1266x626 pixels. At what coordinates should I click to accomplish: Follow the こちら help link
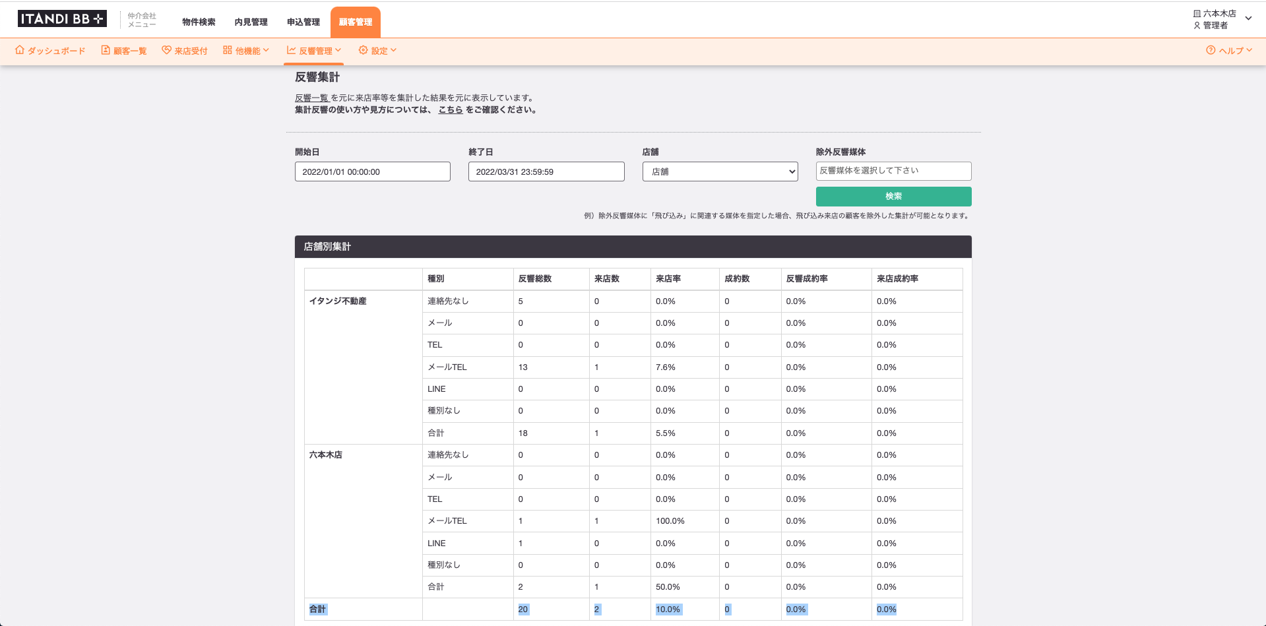coord(451,110)
